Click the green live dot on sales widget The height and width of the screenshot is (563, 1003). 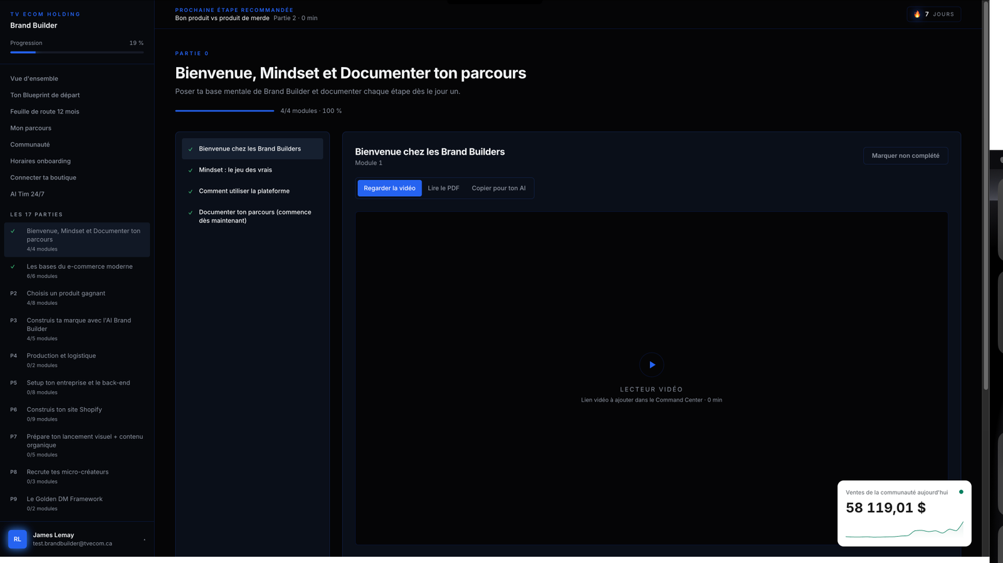point(961,492)
